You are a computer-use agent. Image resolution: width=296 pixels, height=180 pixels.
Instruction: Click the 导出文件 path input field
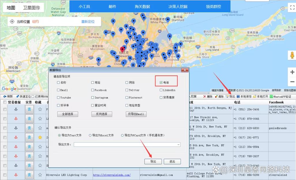pyautogui.click(x=125, y=144)
